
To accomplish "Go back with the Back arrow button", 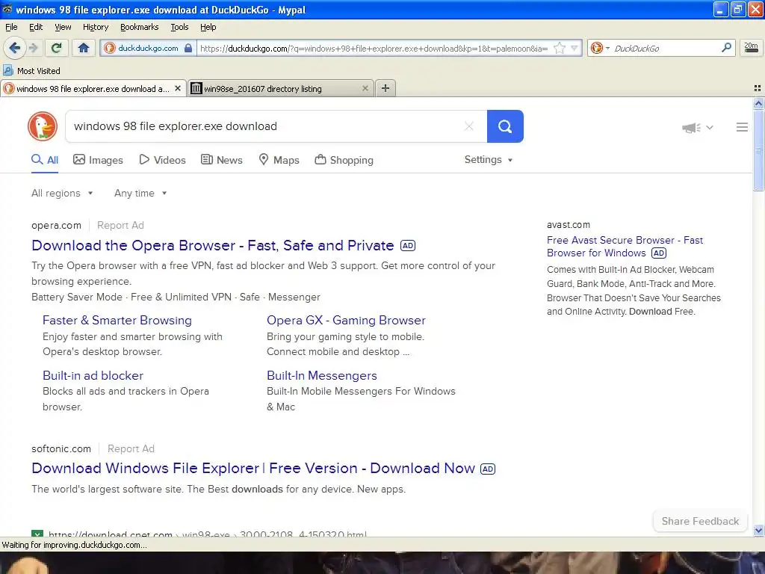I will pos(14,48).
